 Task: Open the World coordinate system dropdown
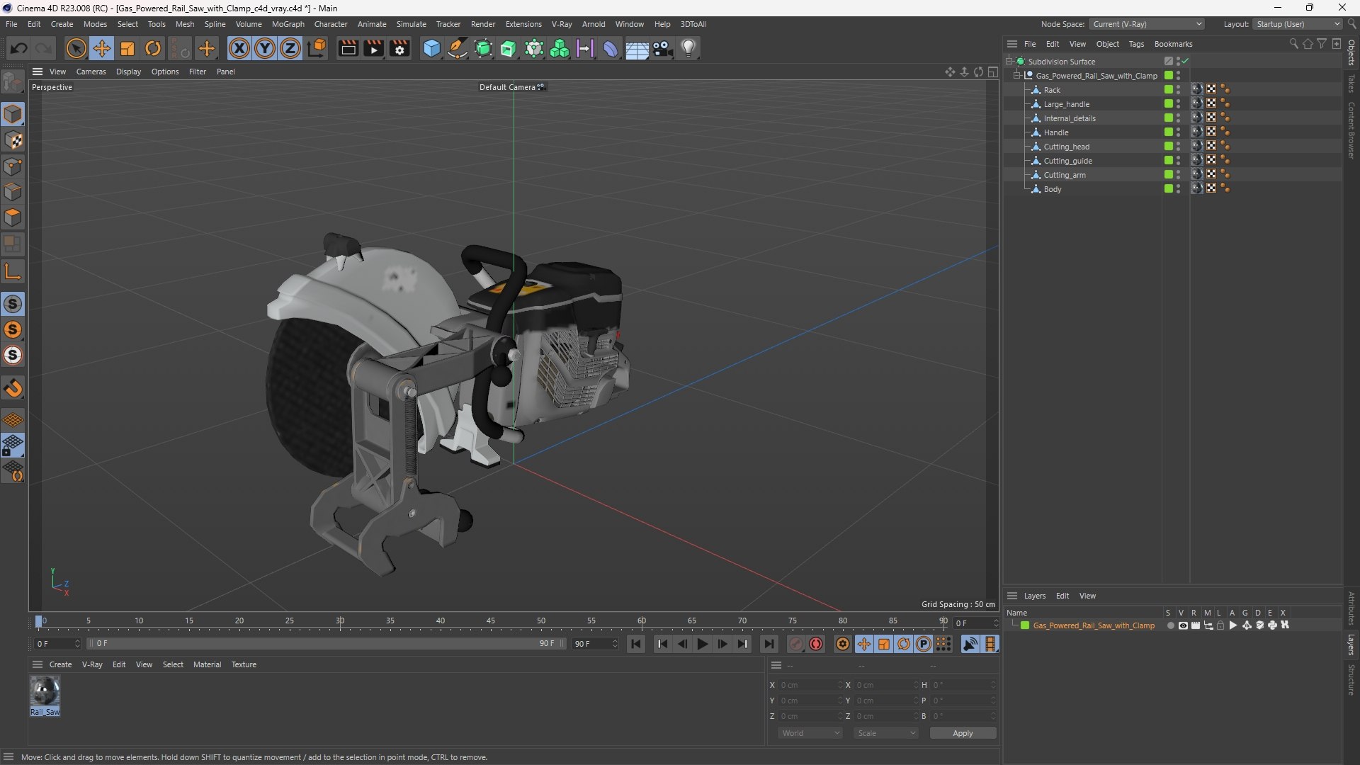[810, 733]
